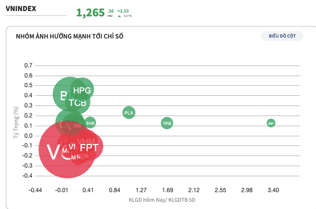The image size is (316, 209).
Task: Click the +2.10 change value
Action: click(x=124, y=9)
